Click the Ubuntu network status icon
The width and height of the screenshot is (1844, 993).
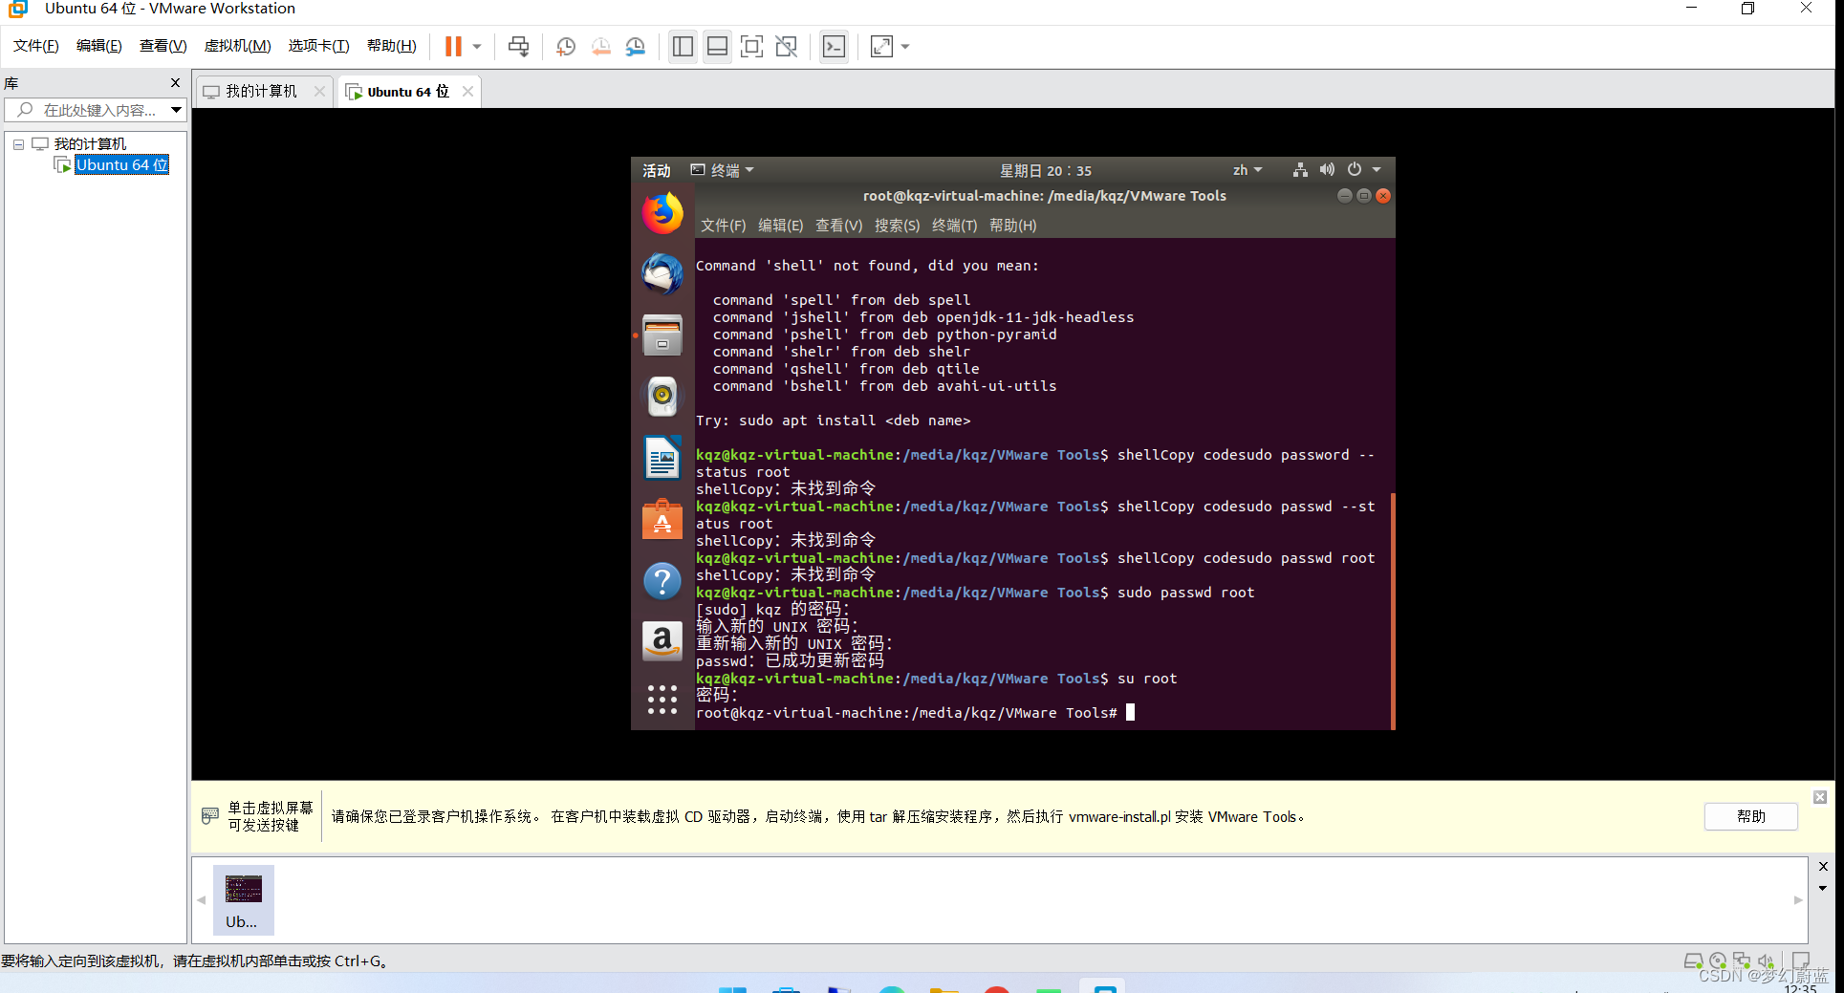1300,170
